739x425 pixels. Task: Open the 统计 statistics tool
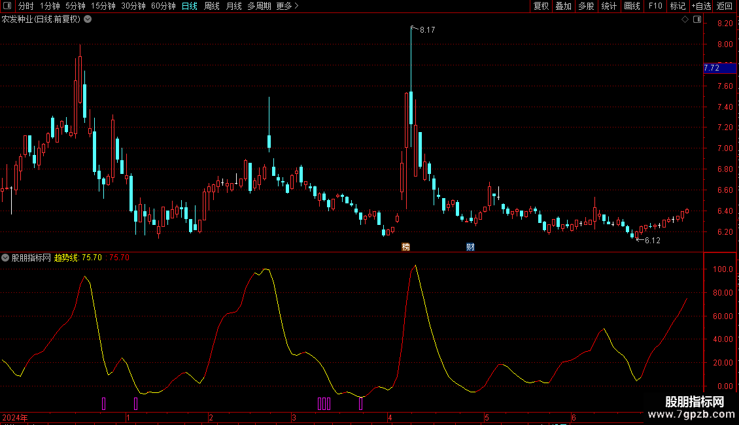609,6
